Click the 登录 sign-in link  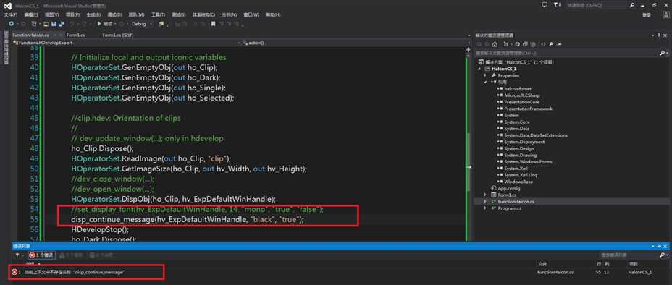tap(647, 15)
